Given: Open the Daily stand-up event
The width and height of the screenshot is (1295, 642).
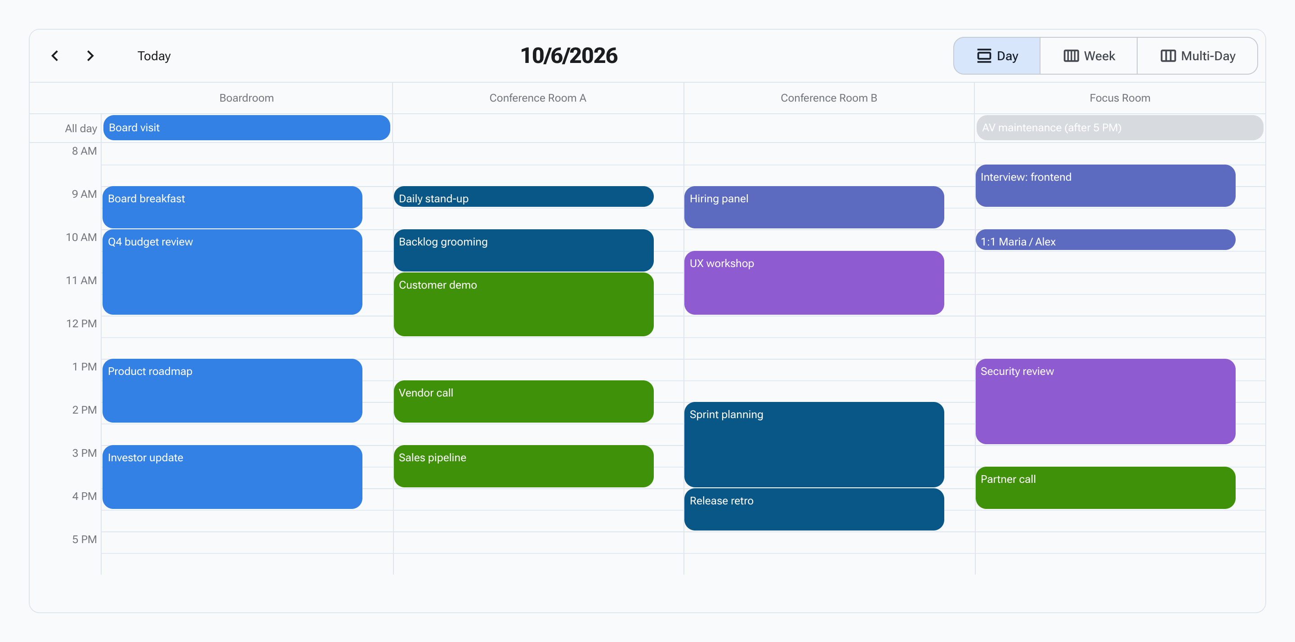Looking at the screenshot, I should (x=523, y=196).
